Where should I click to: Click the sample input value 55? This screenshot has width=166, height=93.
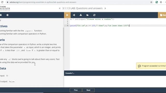point(7,76)
